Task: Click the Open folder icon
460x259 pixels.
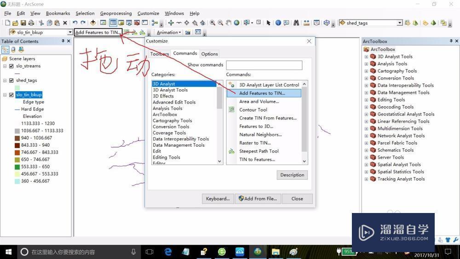Action: pyautogui.click(x=15, y=23)
